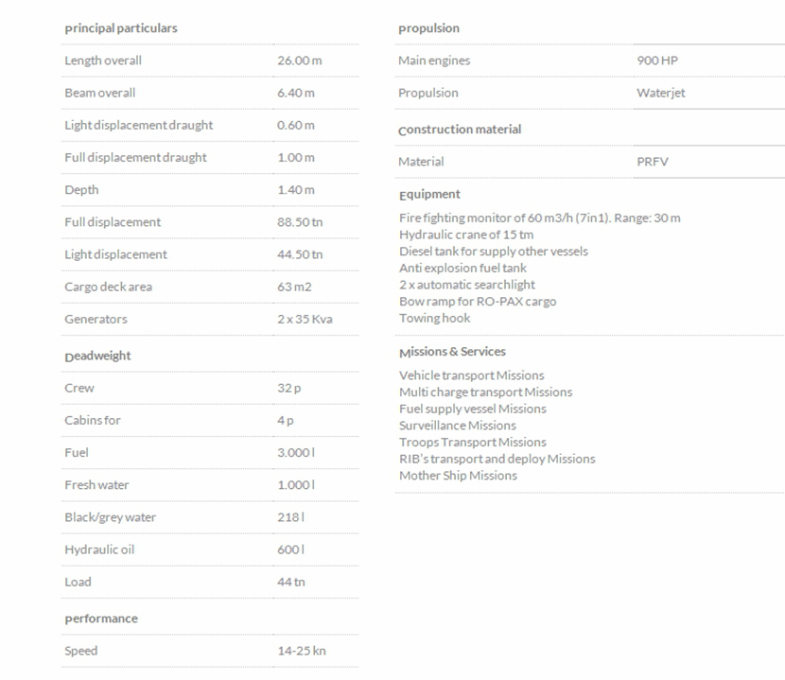Click the "propulsion" section heading
785x680 pixels.
pyautogui.click(x=428, y=28)
